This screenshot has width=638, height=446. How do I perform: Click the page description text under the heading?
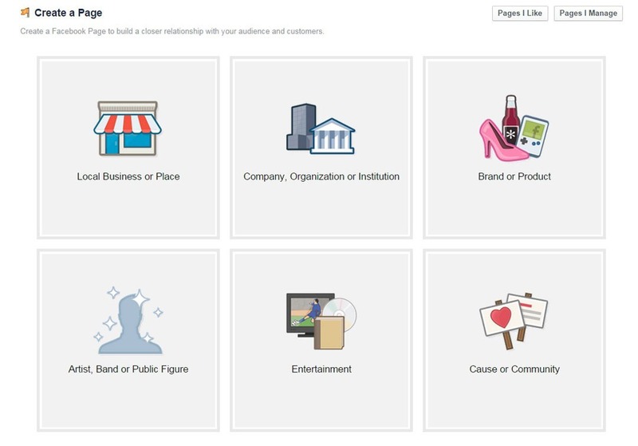(171, 32)
